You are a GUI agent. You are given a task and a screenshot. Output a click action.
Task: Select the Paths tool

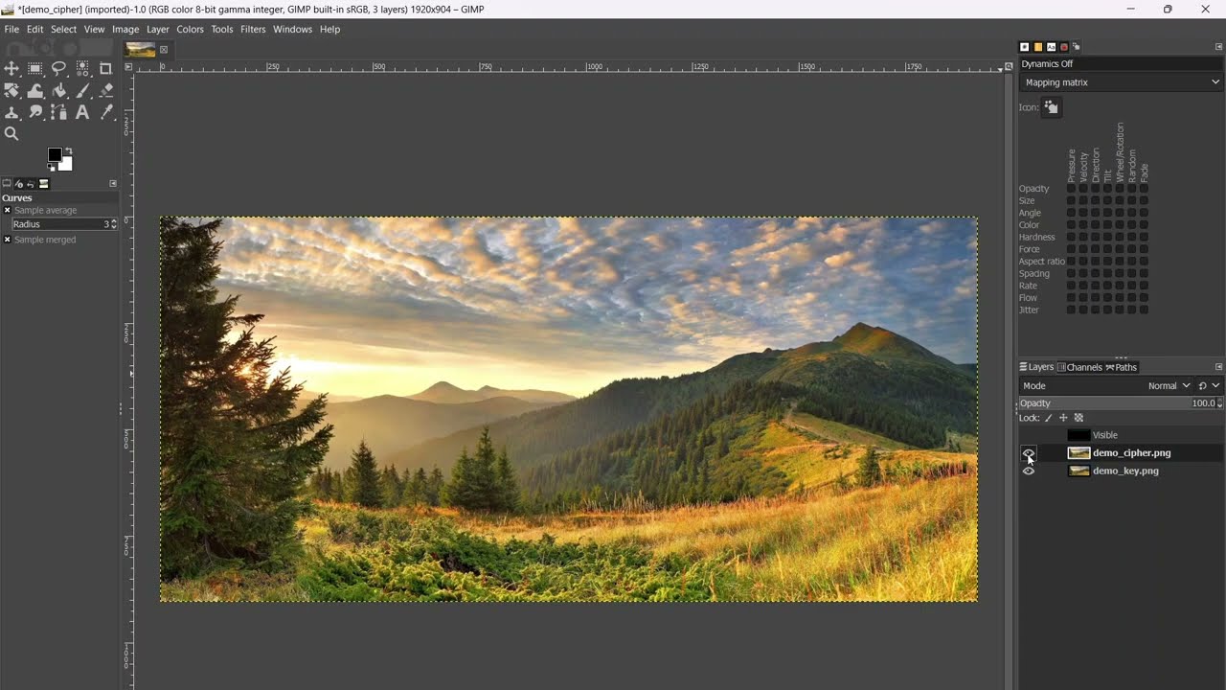coord(58,112)
